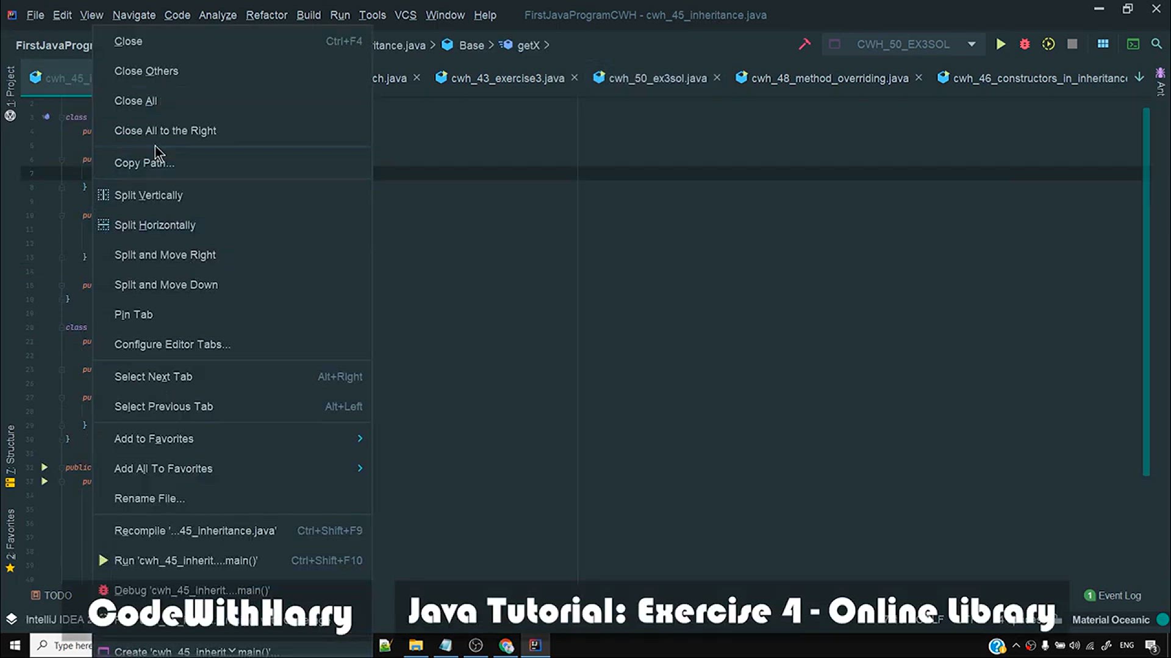Click getX in the breadcrumb bar

[x=528, y=45]
